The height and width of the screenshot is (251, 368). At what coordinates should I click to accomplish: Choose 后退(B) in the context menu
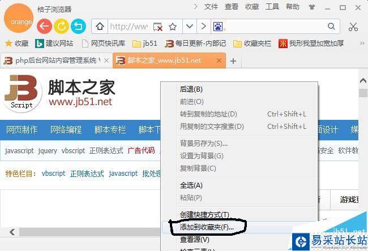pos(239,89)
